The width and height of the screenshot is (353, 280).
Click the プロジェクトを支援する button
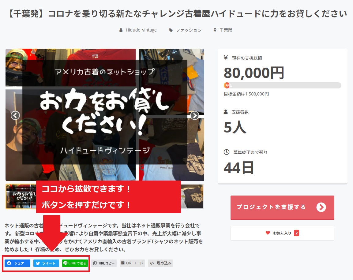click(282, 207)
